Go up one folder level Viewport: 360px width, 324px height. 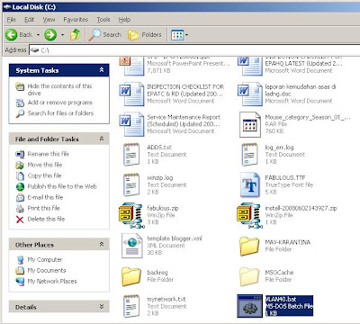(x=75, y=35)
